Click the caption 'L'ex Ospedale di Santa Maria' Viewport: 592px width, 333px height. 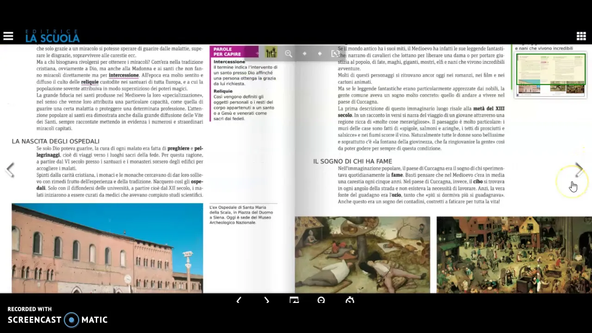(238, 207)
